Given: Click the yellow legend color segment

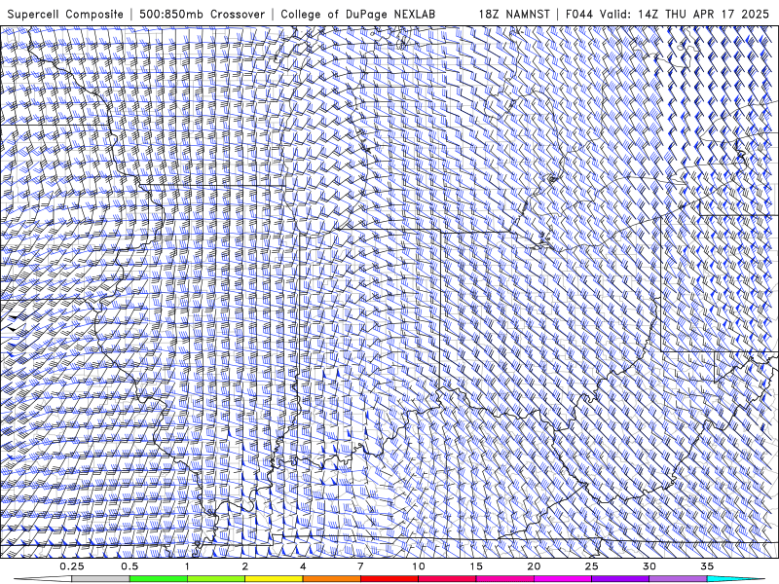Looking at the screenshot, I should (x=274, y=579).
